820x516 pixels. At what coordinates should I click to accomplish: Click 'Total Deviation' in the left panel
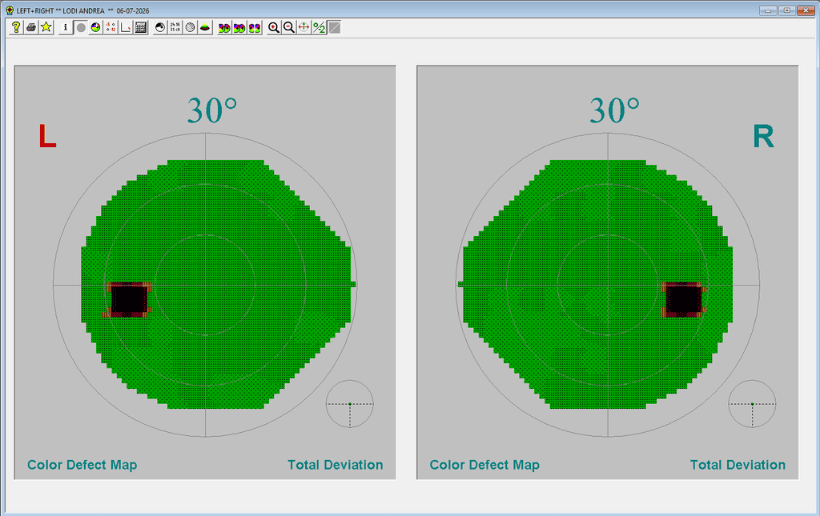pos(336,465)
